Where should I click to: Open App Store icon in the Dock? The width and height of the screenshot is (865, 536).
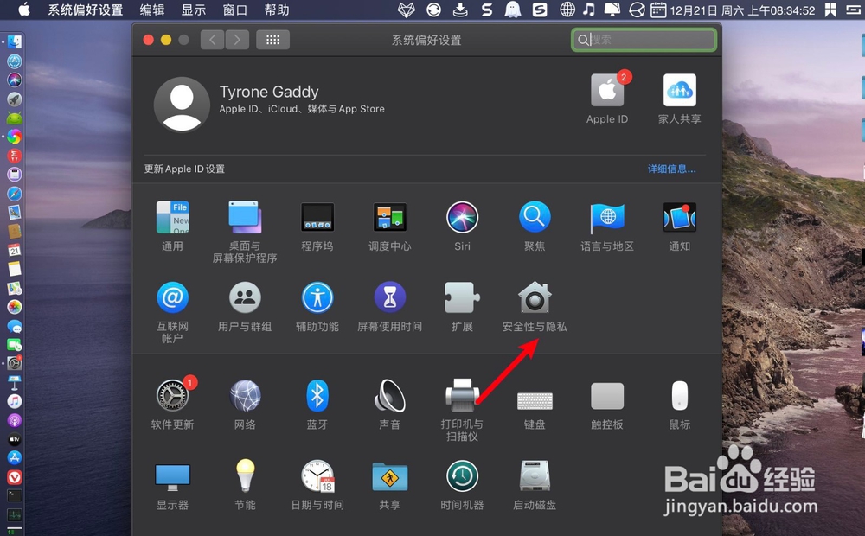point(15,457)
